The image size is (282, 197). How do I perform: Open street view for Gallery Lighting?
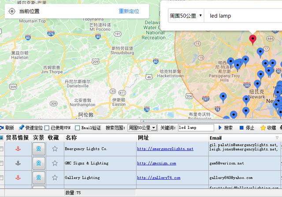[x=39, y=178]
